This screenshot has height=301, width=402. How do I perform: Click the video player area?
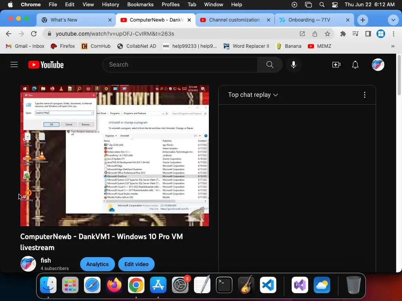coord(115,156)
